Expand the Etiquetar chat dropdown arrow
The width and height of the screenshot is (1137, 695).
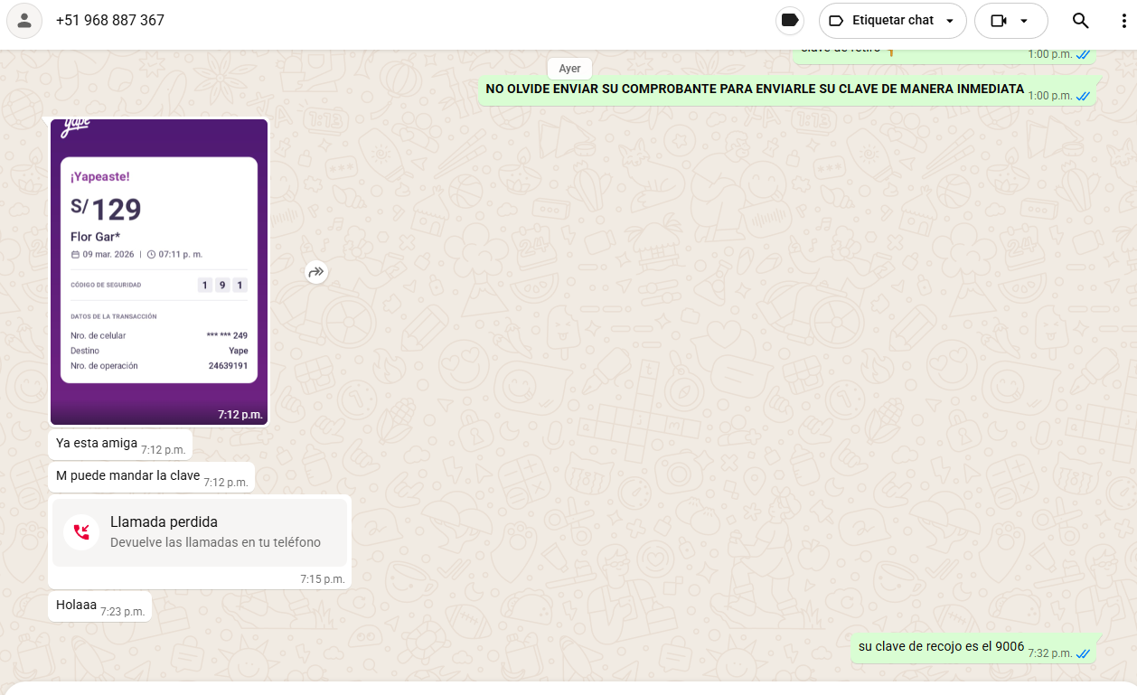(x=949, y=21)
